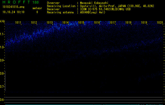This screenshot has height=105, width=165.
Task: Click the Ogata-vill. Akita-Pref. JAPAN location text
Action: [117, 6]
